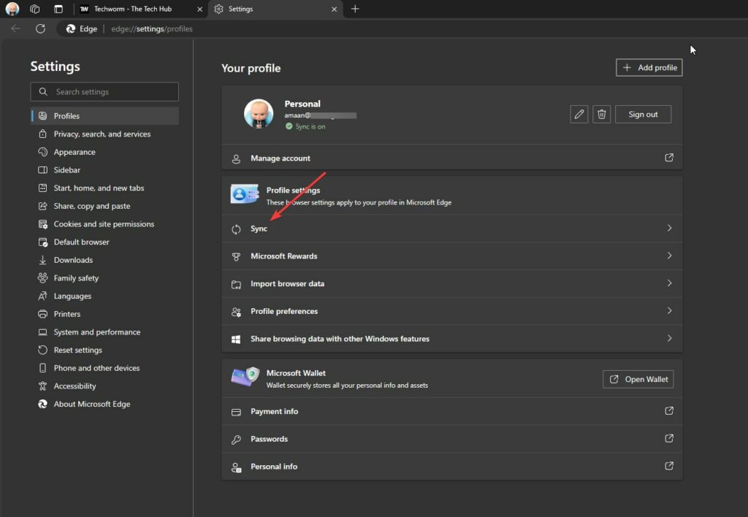Open Personal info link
This screenshot has width=748, height=517.
tap(451, 467)
